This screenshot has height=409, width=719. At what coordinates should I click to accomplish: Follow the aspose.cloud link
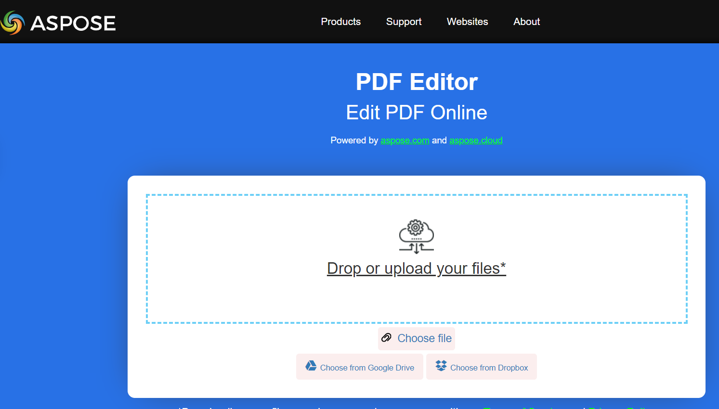(476, 141)
